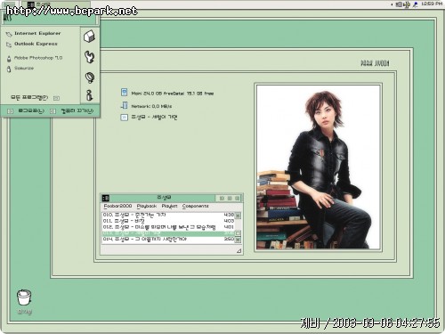Screen dimensions: 445x334
Task: Click the house icon in start menu sidebar
Action: point(89,37)
